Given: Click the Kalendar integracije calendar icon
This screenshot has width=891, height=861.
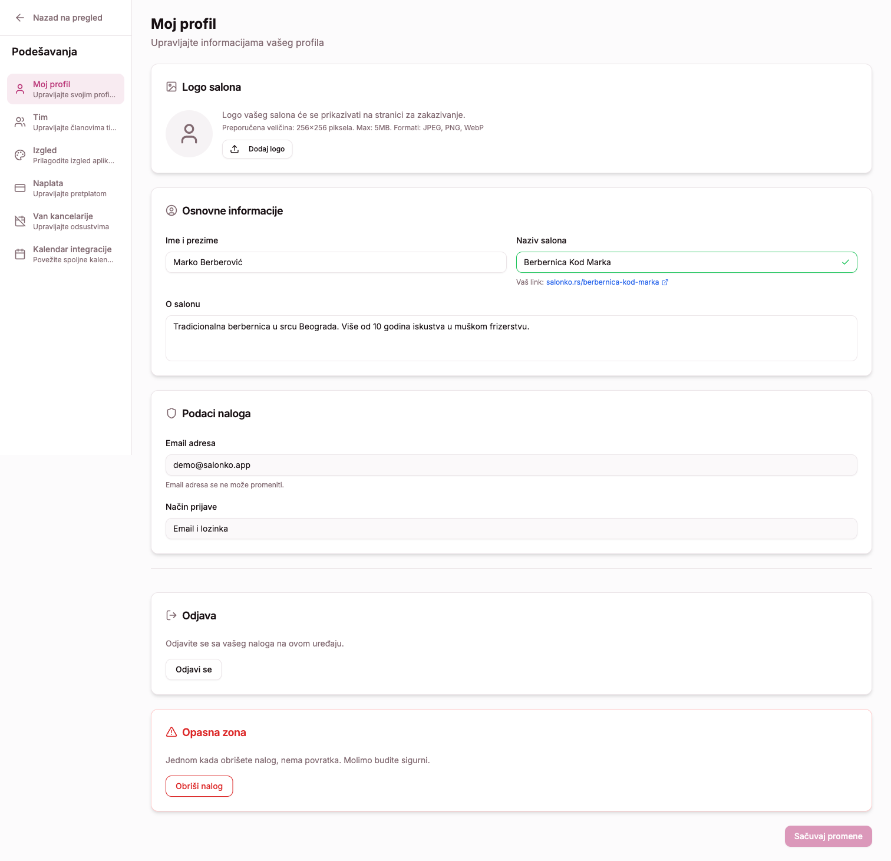Looking at the screenshot, I should (x=20, y=254).
